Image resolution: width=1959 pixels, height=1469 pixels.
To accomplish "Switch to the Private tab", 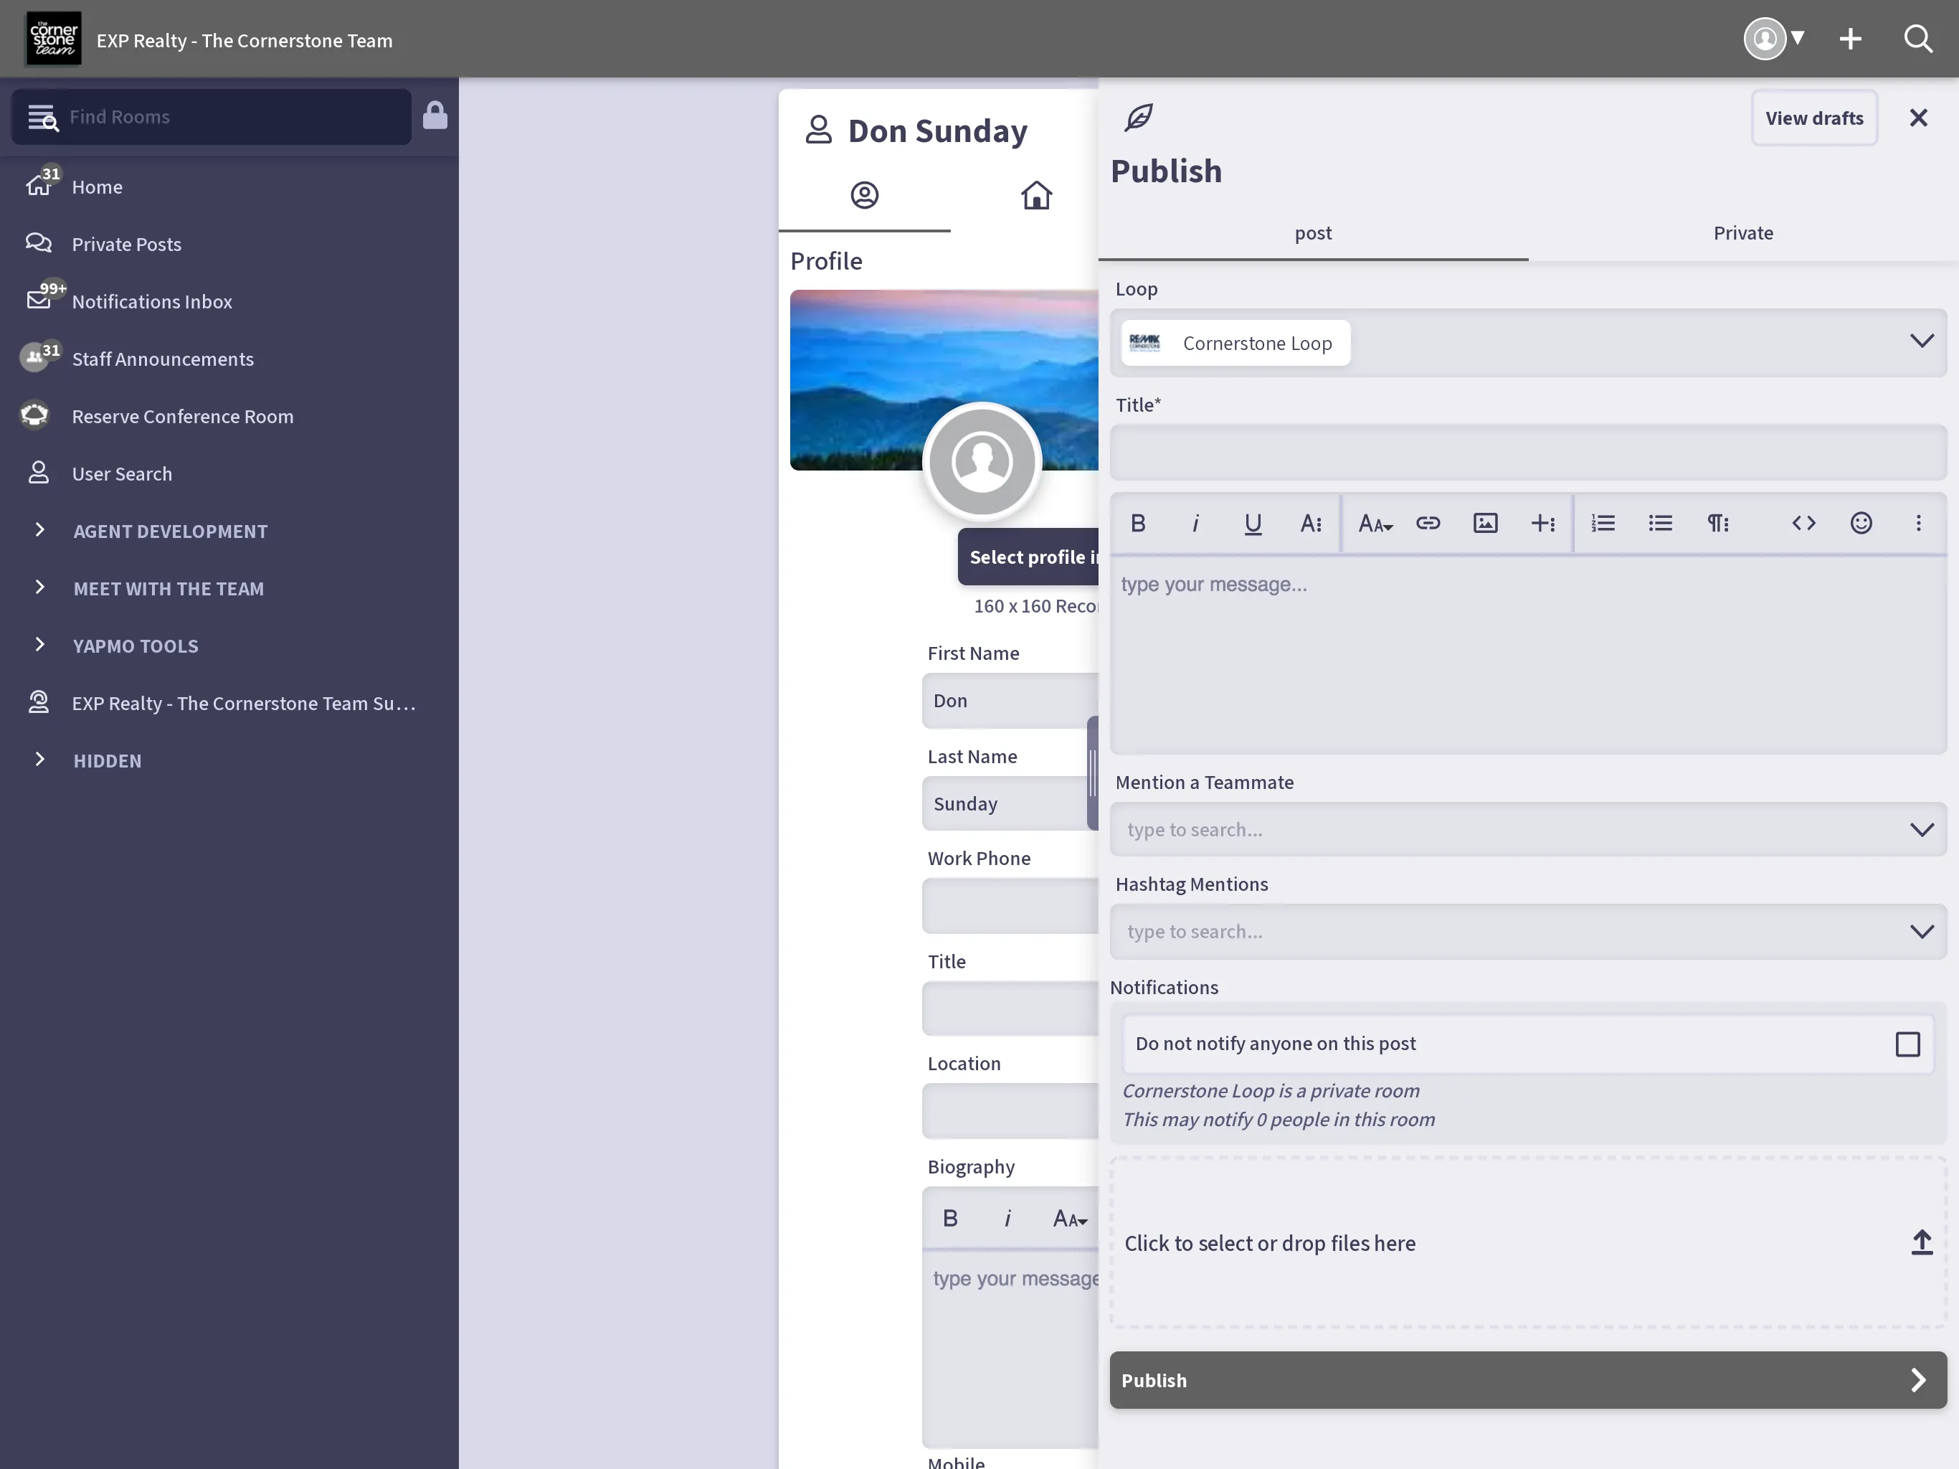I will click(x=1743, y=233).
